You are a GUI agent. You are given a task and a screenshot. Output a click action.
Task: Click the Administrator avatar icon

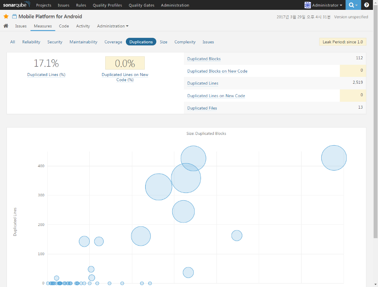pyautogui.click(x=308, y=5)
